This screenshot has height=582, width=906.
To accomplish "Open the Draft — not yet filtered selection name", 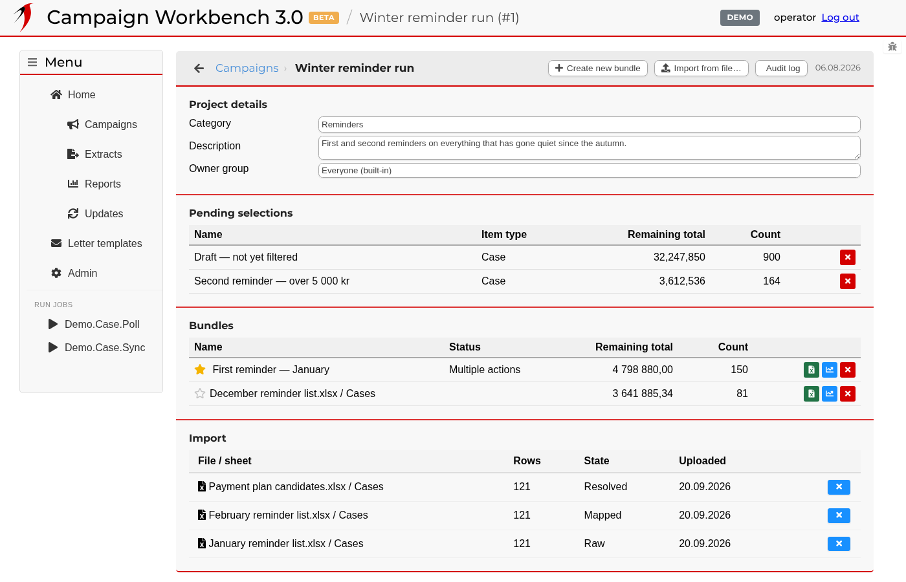I will point(246,257).
